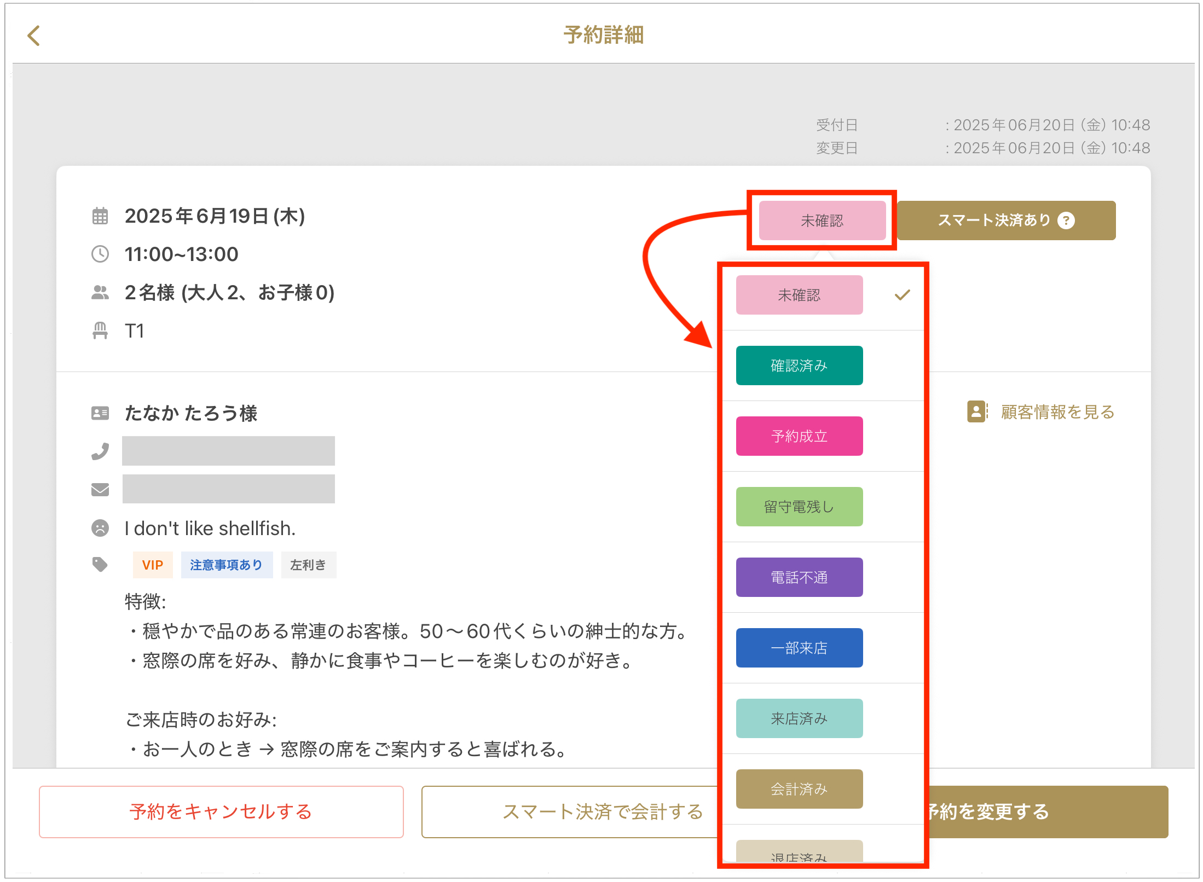The image size is (1203, 882).
Task: Select 予約成立 status option
Action: (x=799, y=436)
